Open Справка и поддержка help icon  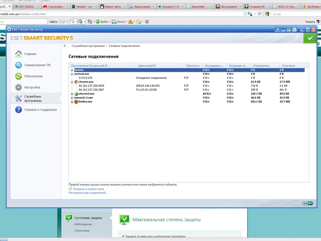(19, 110)
